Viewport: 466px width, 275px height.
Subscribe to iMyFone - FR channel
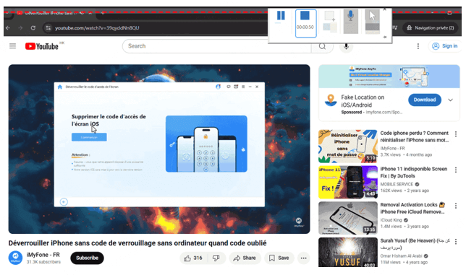87,258
